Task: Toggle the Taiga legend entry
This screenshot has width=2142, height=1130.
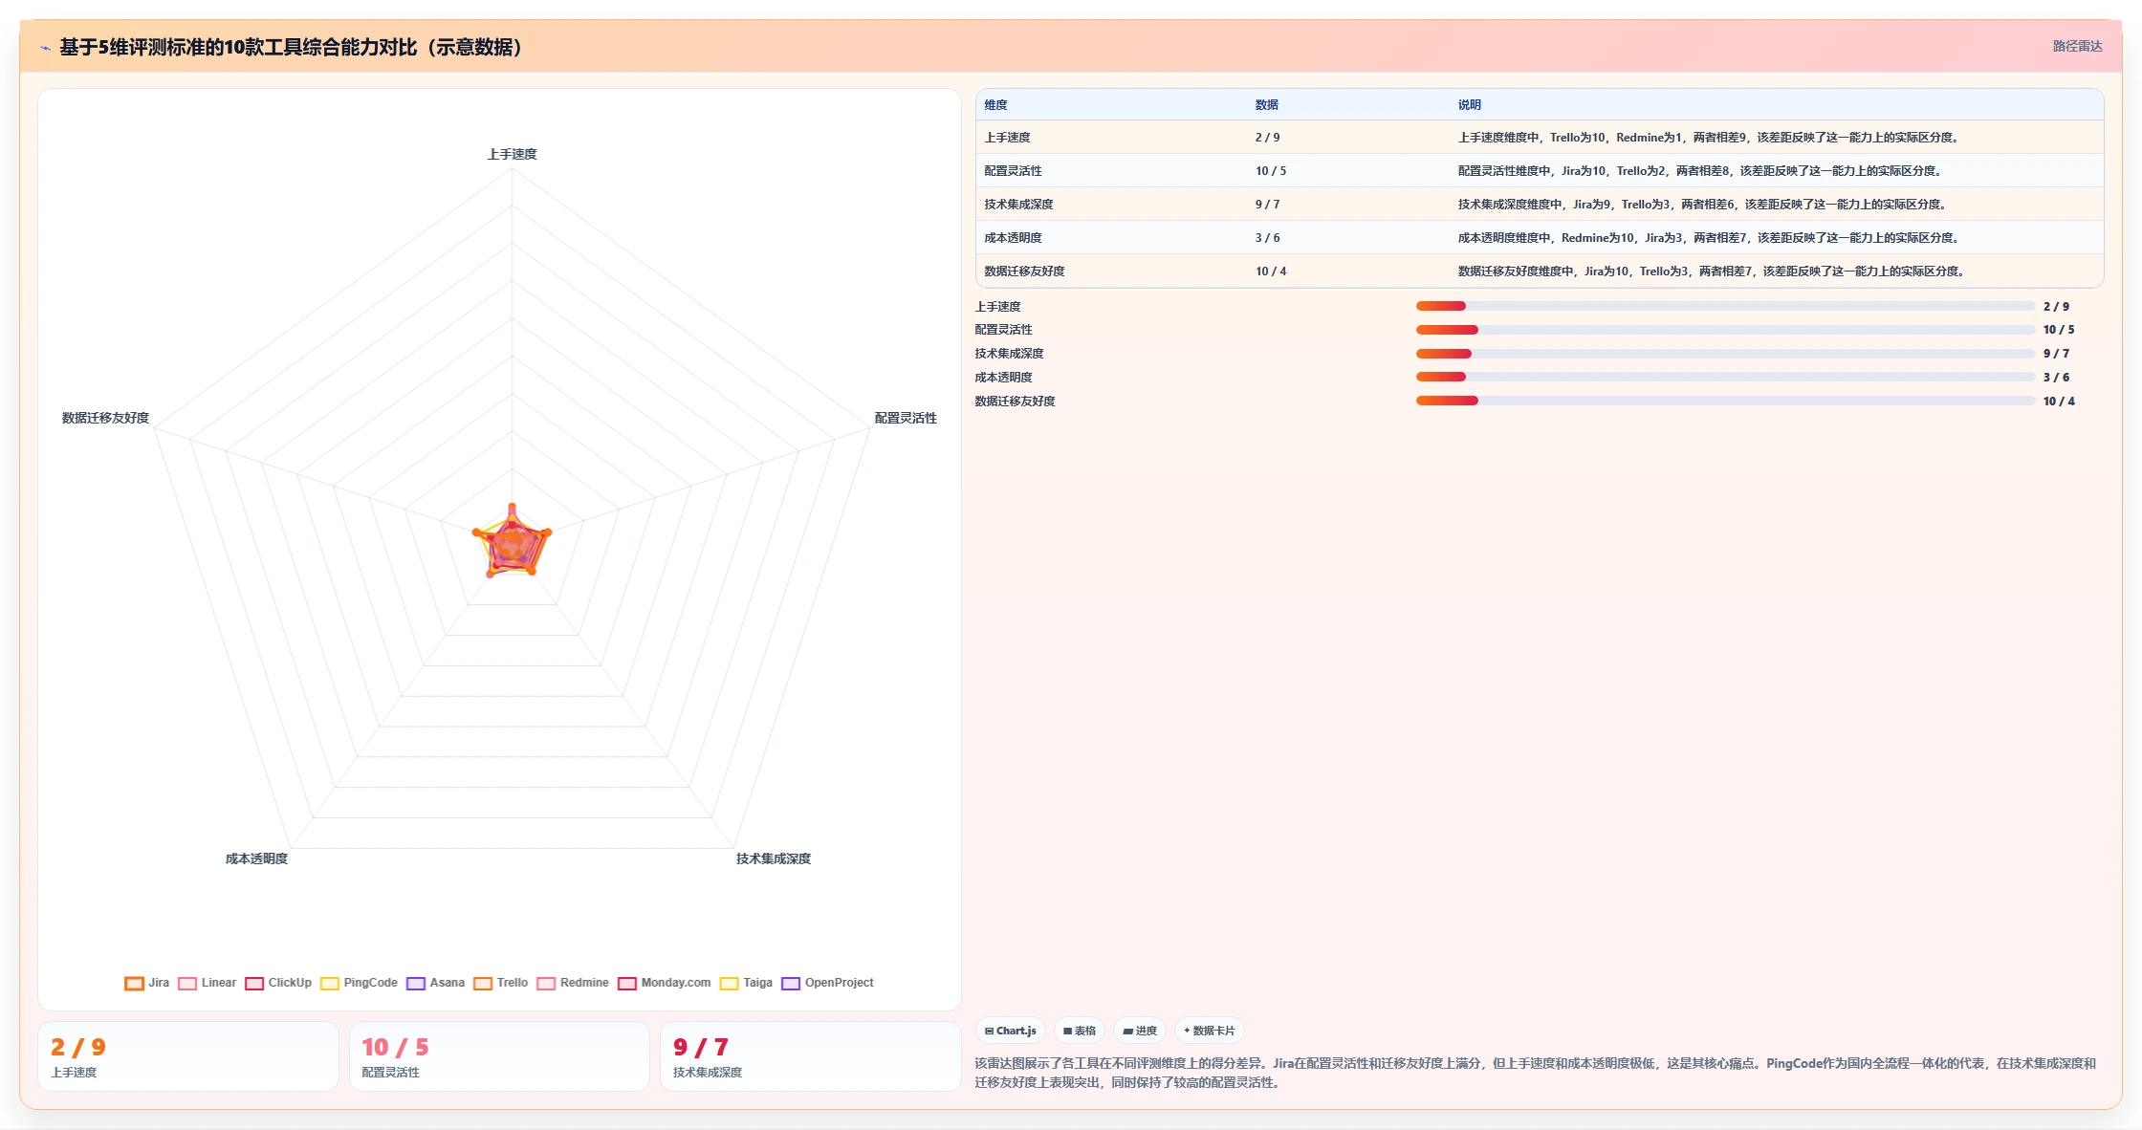Action: point(746,983)
